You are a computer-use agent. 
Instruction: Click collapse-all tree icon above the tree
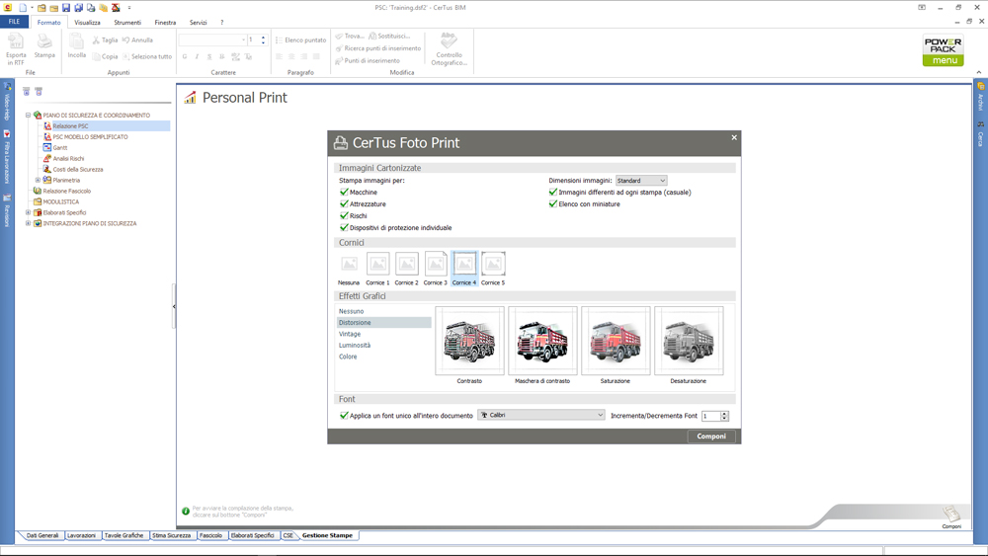coord(39,92)
